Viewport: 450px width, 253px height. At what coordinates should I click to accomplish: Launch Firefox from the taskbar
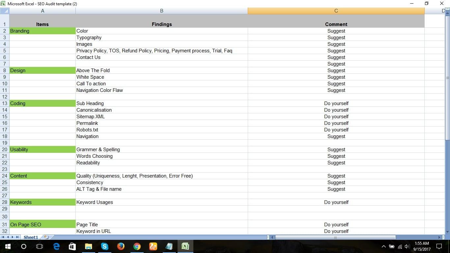pyautogui.click(x=121, y=246)
